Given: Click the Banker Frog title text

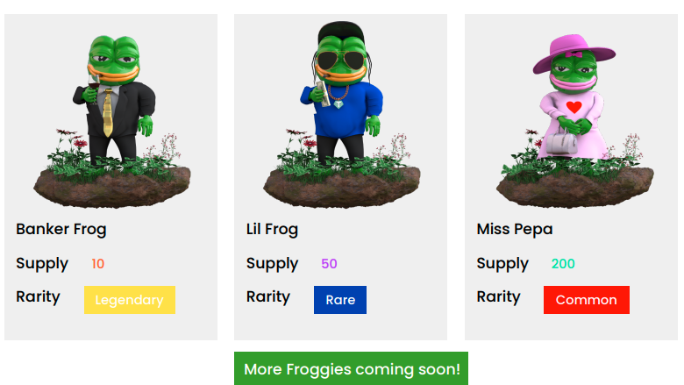Looking at the screenshot, I should [61, 230].
